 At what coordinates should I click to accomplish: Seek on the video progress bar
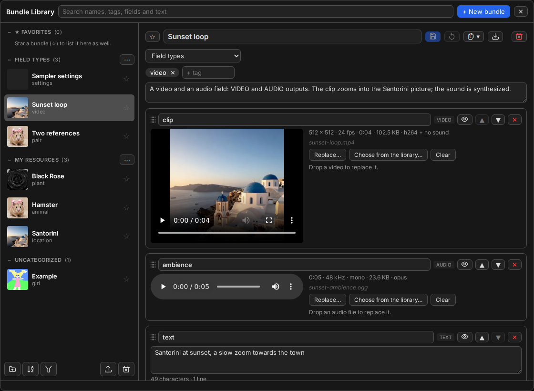[x=227, y=233]
